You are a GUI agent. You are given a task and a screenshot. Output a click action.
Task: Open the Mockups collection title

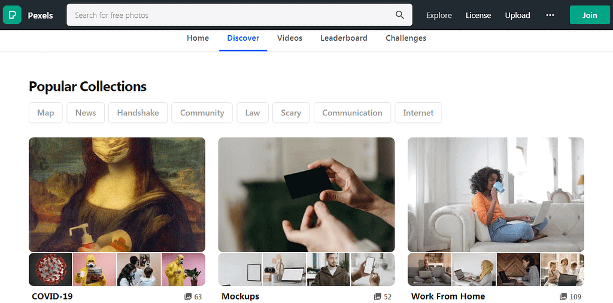point(241,296)
